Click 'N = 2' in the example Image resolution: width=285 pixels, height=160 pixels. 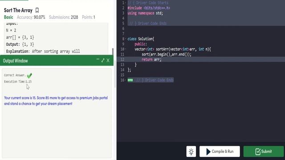[11, 30]
